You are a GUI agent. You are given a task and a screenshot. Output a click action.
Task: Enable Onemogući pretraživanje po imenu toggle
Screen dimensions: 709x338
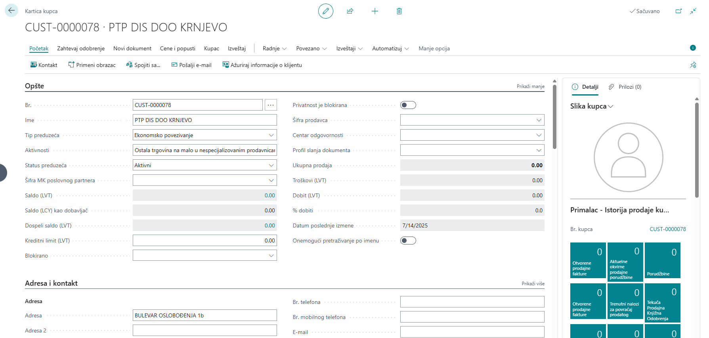[x=408, y=241]
